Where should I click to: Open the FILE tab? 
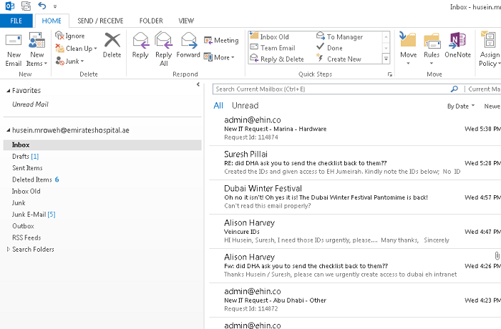16,21
